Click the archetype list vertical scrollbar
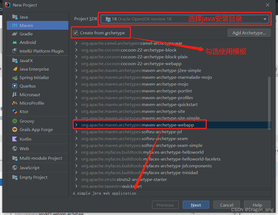This screenshot has height=215, width=278. (x=269, y=98)
